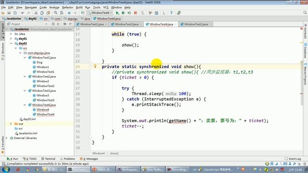
Task: Click the Forward navigation arrow
Action: (x=75, y=13)
